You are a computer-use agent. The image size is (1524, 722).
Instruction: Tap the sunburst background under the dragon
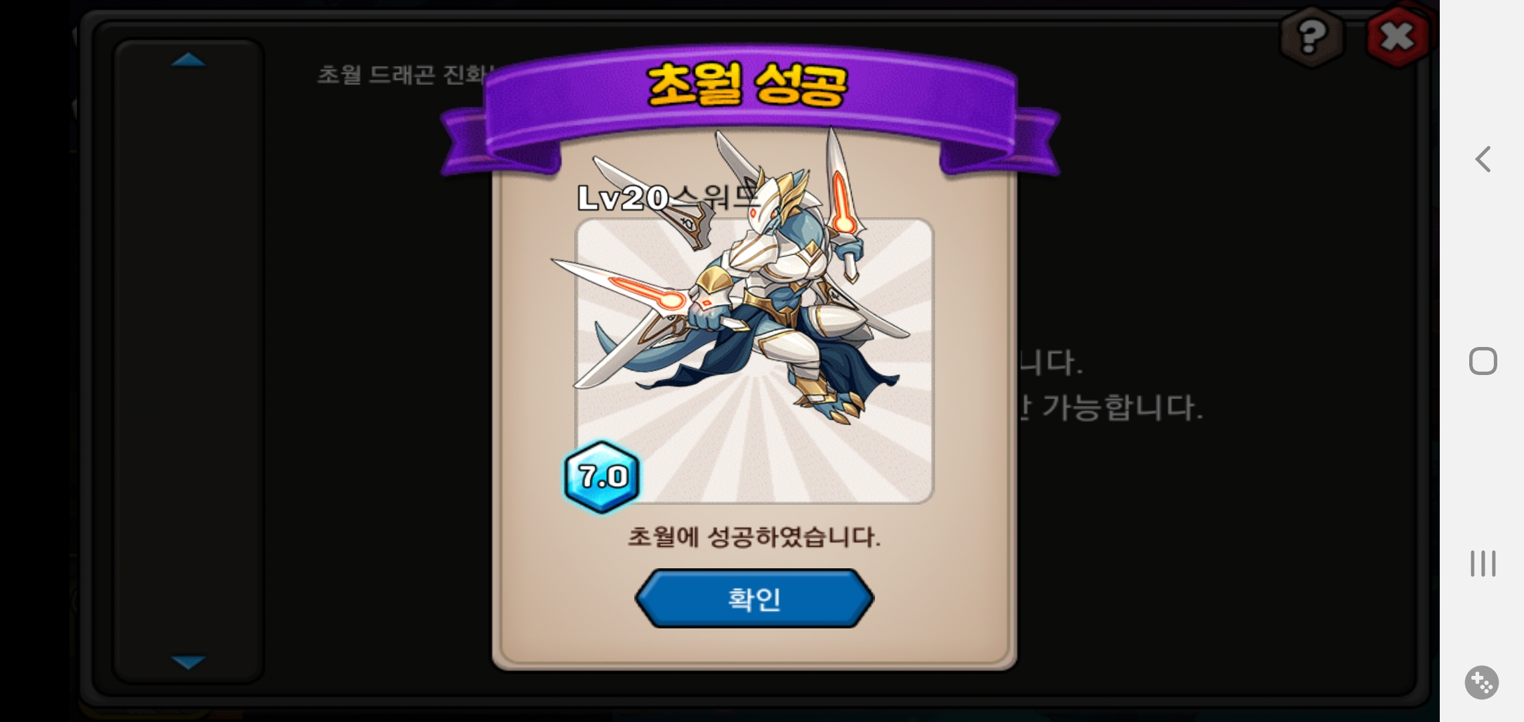(x=754, y=455)
